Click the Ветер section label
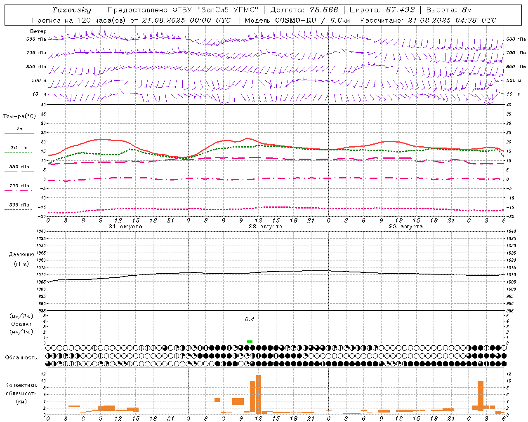Image resolution: width=528 pixels, height=422 pixels. coord(38,31)
